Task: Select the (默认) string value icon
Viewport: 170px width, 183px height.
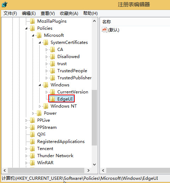Action: (x=104, y=30)
